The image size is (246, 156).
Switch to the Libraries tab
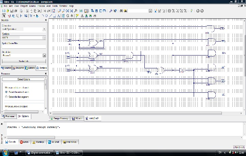[x=30, y=68]
